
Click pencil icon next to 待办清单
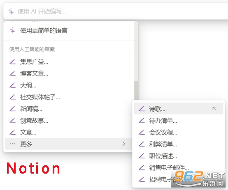(142, 121)
